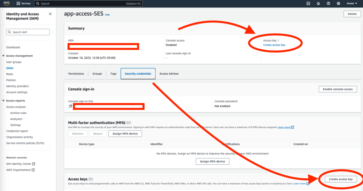The width and height of the screenshot is (363, 191).
Task: Click Create access key link in Summary
Action: coord(274,45)
